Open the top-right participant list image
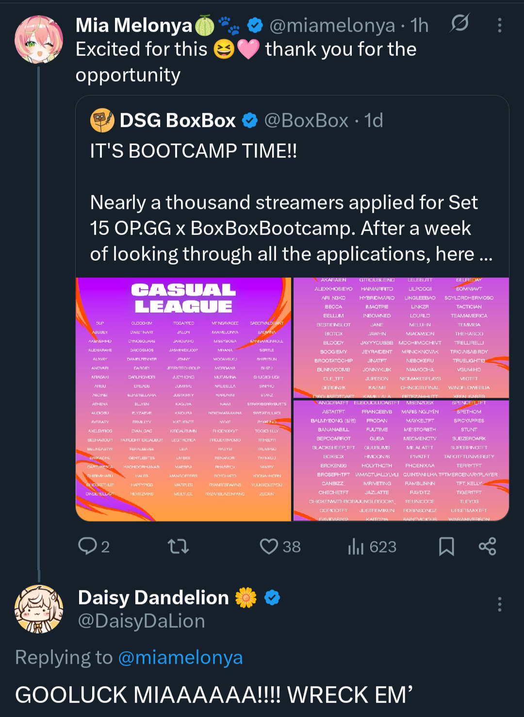The image size is (524, 717). [x=401, y=337]
